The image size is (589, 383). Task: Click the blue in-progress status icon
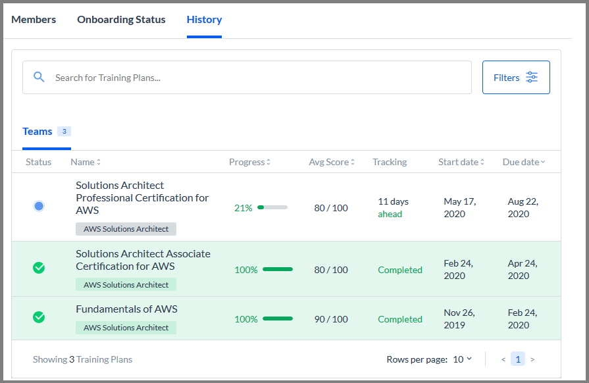pos(39,206)
